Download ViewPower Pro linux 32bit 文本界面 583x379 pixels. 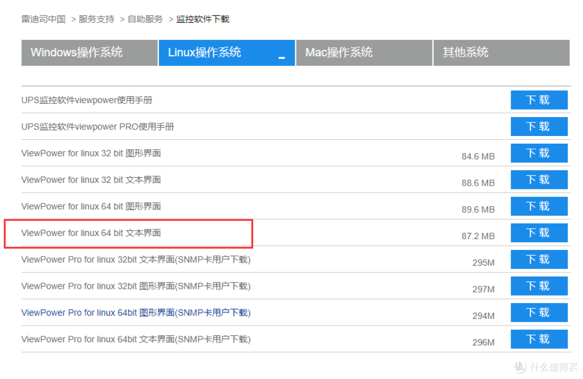tap(539, 259)
